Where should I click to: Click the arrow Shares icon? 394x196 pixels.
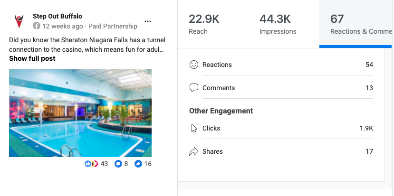[x=194, y=151]
